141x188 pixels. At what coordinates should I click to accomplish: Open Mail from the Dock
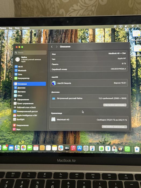[x=11, y=148]
